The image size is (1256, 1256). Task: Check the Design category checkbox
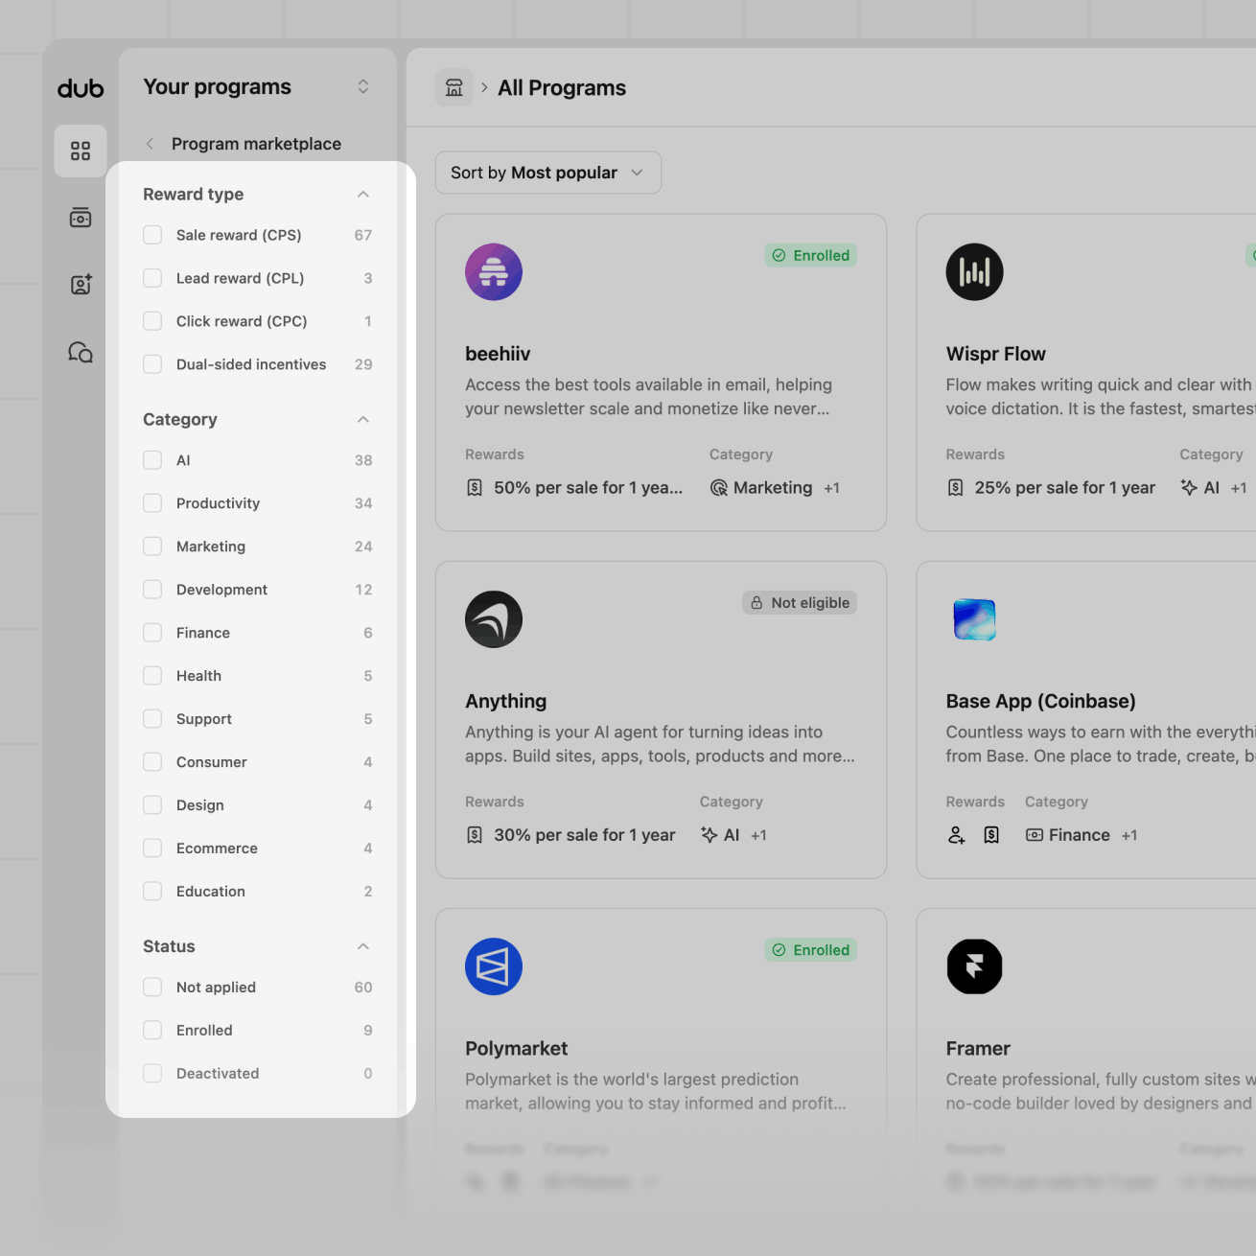[152, 805]
